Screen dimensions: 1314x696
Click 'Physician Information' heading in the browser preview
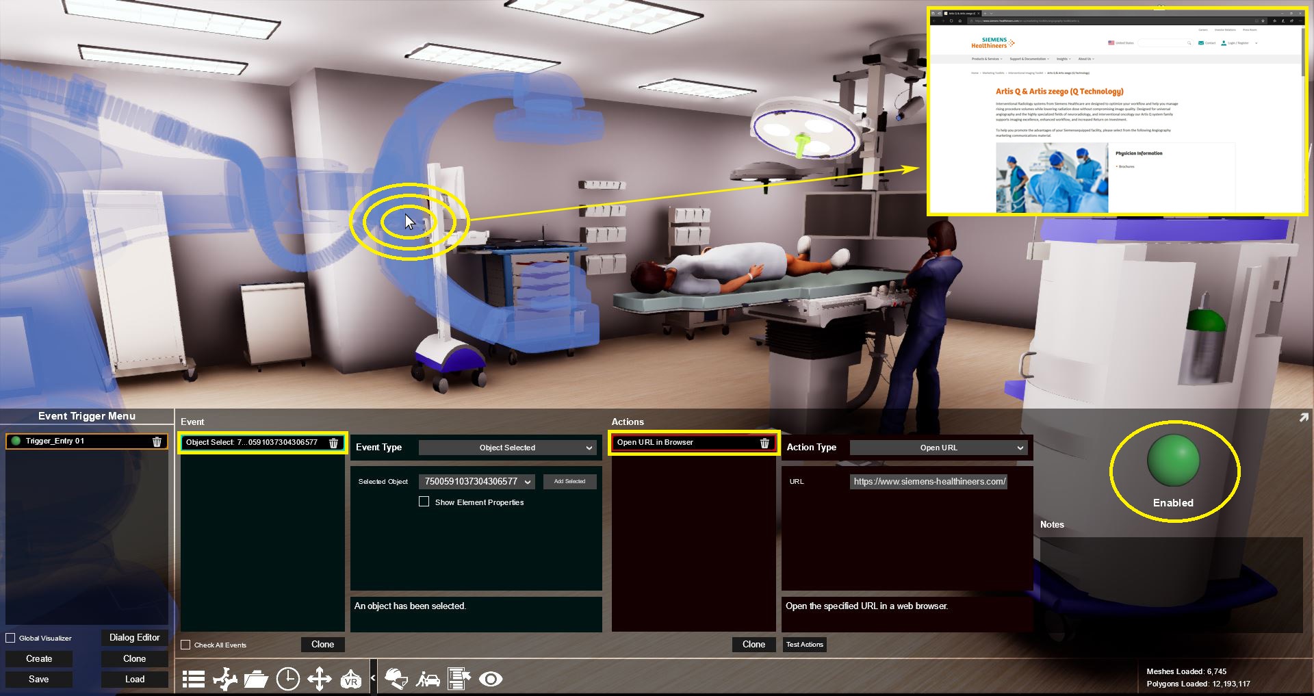tap(1139, 153)
